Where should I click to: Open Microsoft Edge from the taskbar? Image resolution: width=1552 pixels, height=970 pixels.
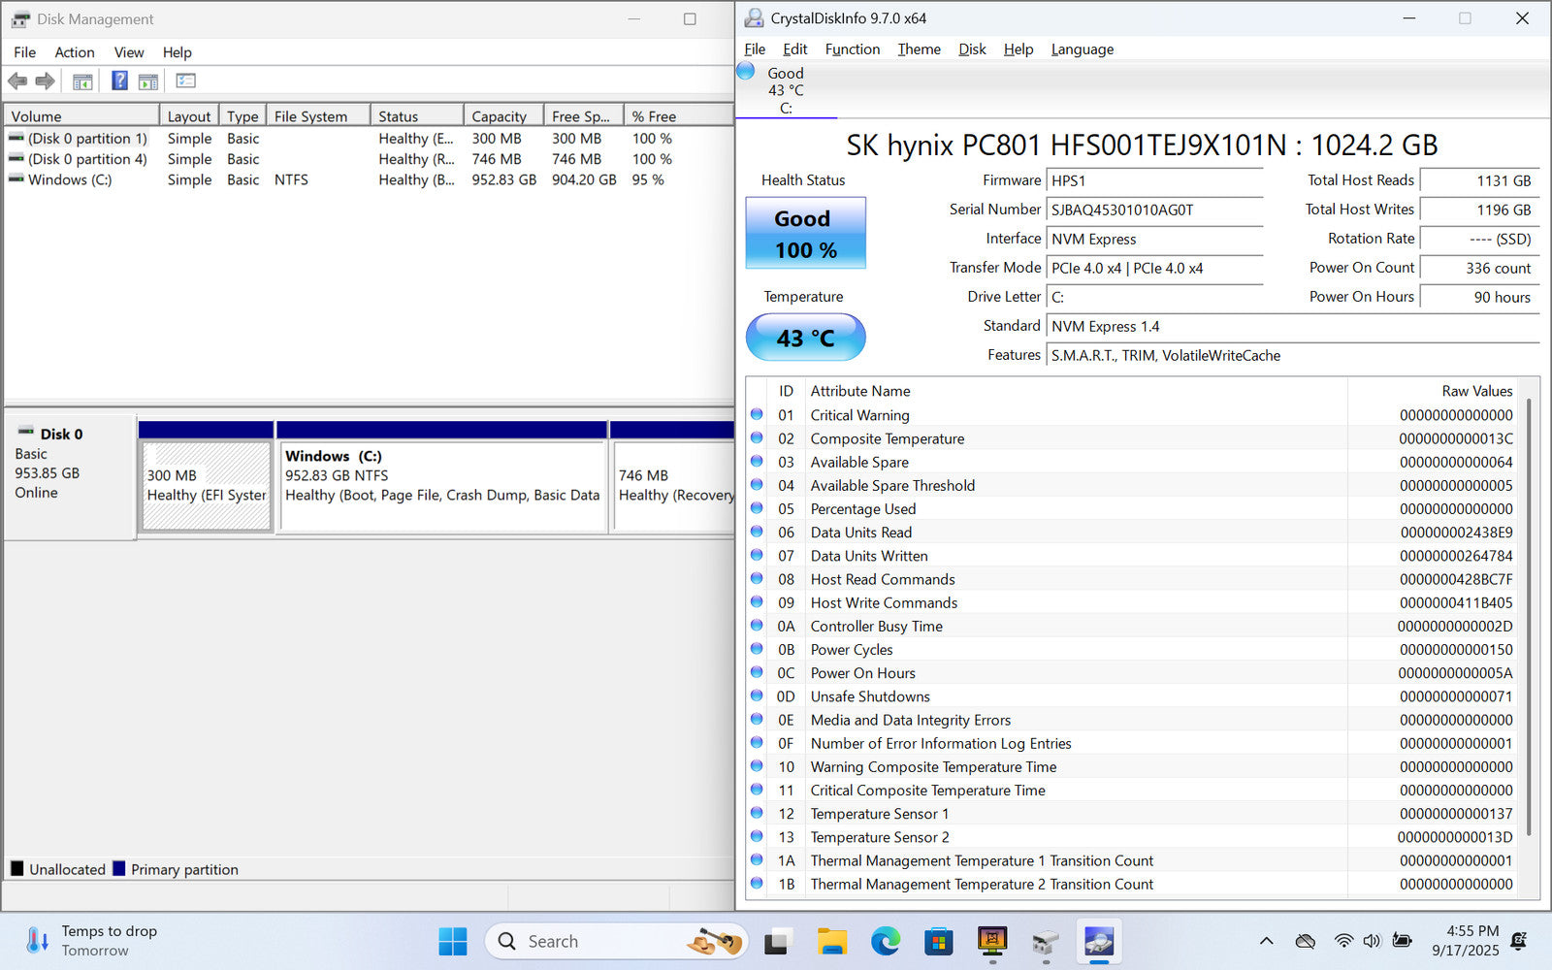click(x=885, y=941)
